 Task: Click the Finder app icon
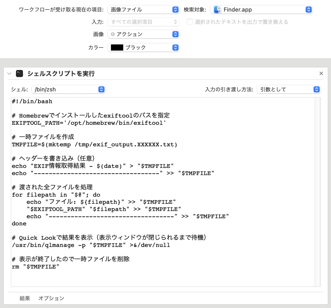[217, 10]
